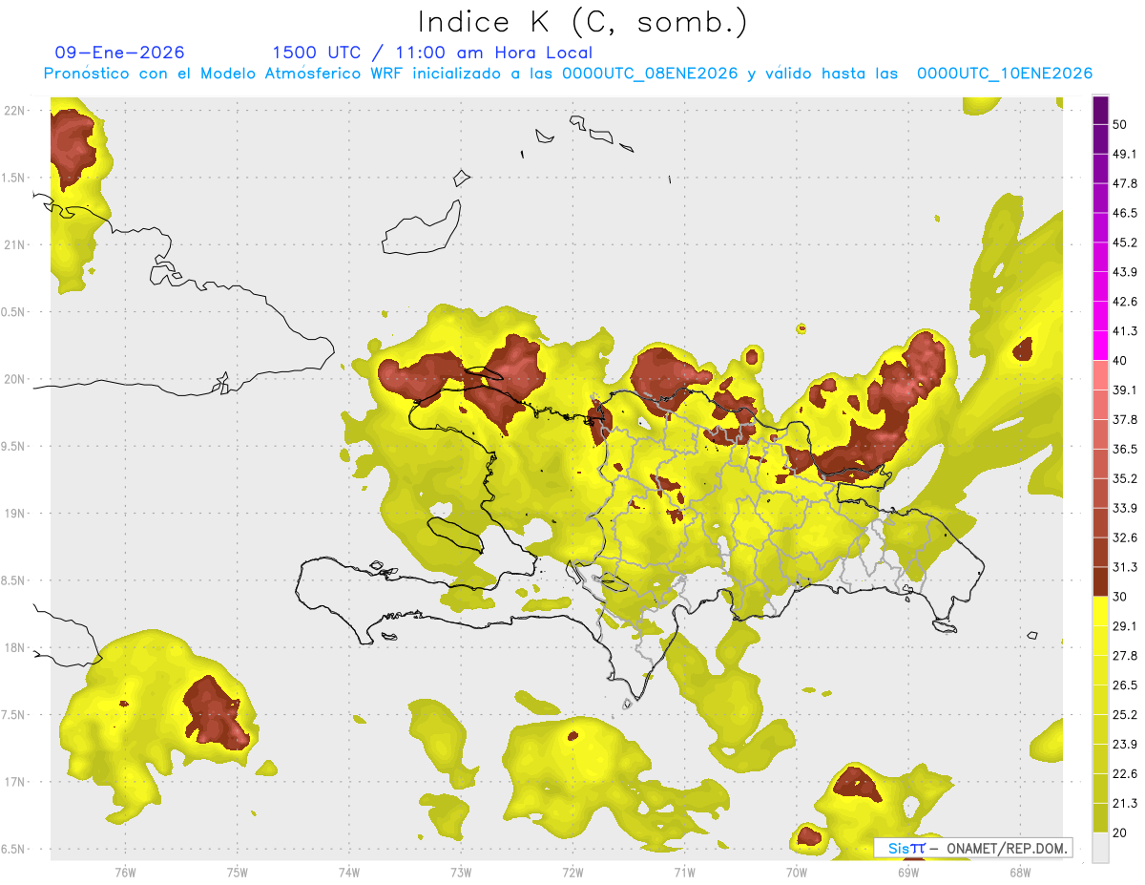1145x885 pixels.
Task: Click the '75W' longitude axis label
Action: (237, 873)
